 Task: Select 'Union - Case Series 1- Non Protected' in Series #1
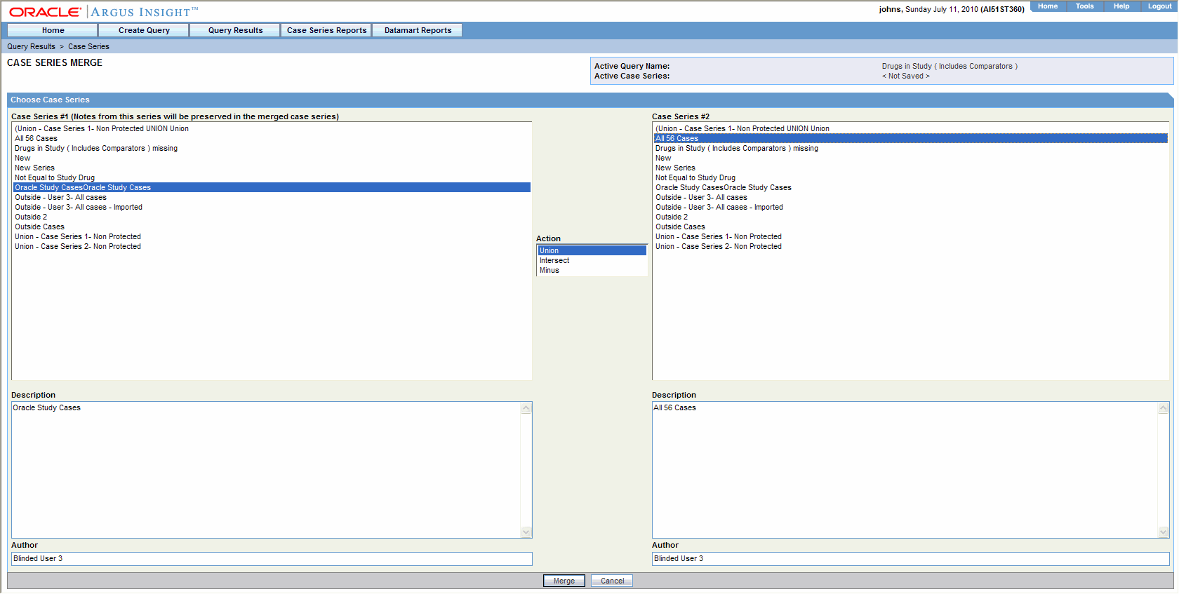pyautogui.click(x=272, y=236)
